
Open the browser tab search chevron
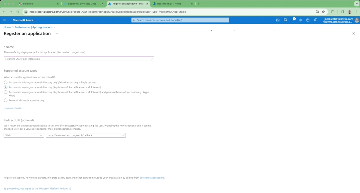pos(356,3)
